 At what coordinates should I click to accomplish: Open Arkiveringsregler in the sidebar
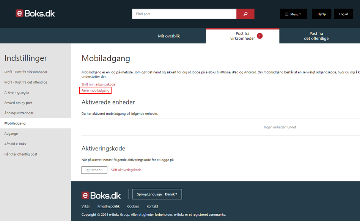pyautogui.click(x=17, y=92)
